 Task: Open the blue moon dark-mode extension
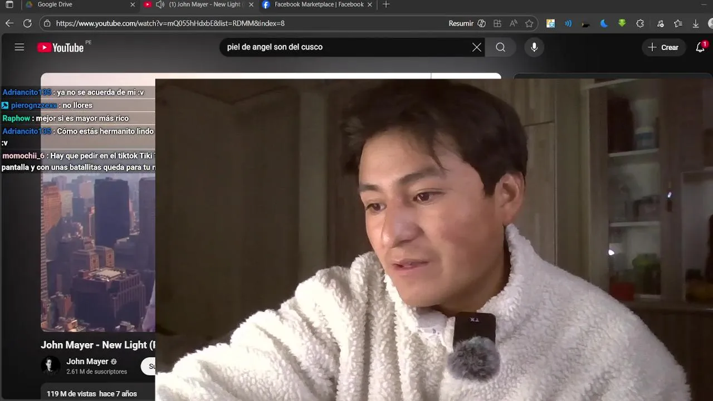click(604, 23)
